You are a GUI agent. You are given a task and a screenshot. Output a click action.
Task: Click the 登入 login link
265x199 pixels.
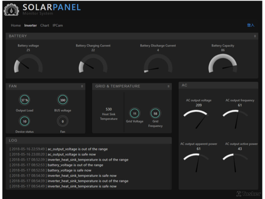click(x=250, y=25)
